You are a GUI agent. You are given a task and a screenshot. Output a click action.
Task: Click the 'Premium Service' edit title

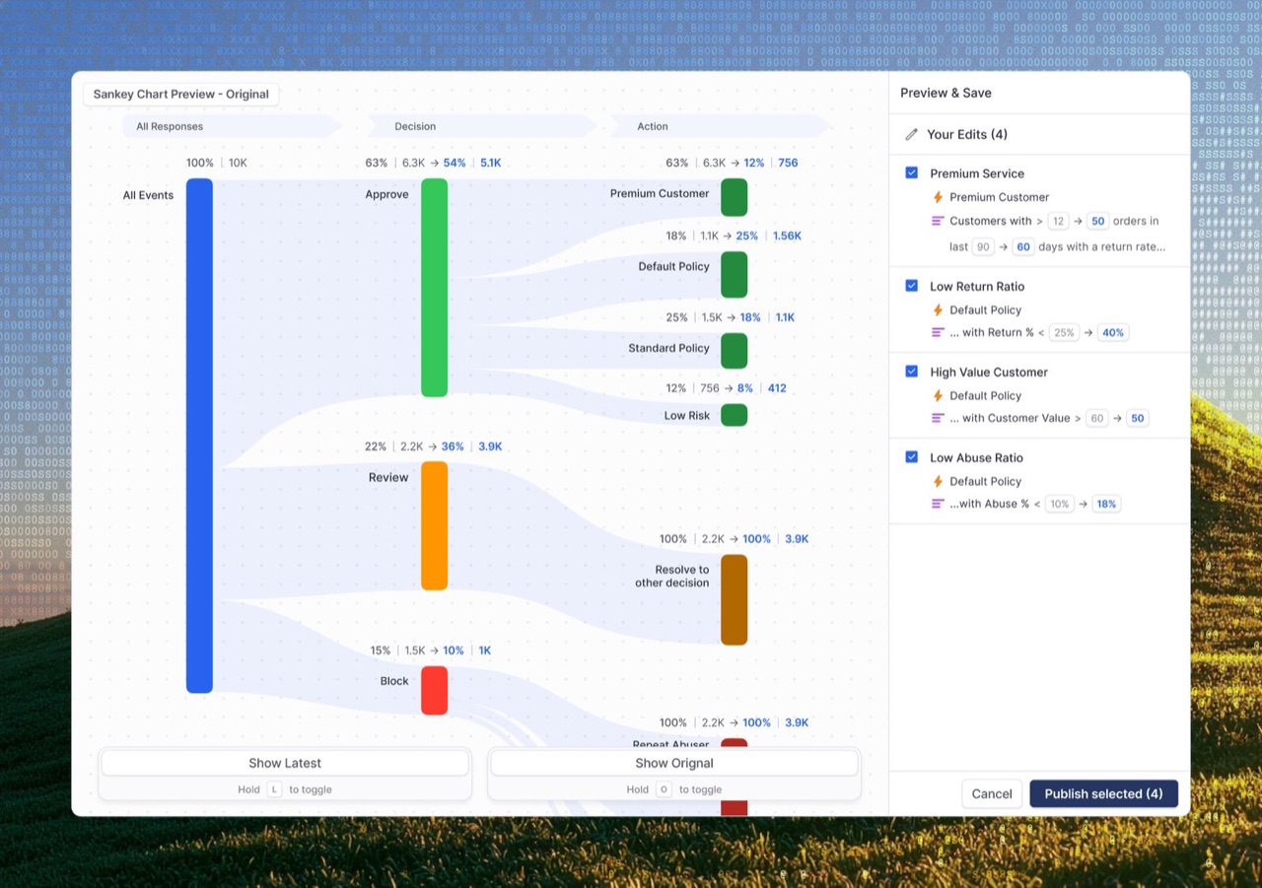pyautogui.click(x=977, y=173)
